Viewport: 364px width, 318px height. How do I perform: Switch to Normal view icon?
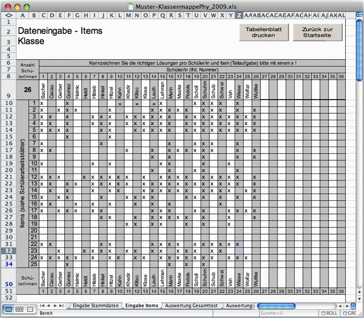(9, 309)
